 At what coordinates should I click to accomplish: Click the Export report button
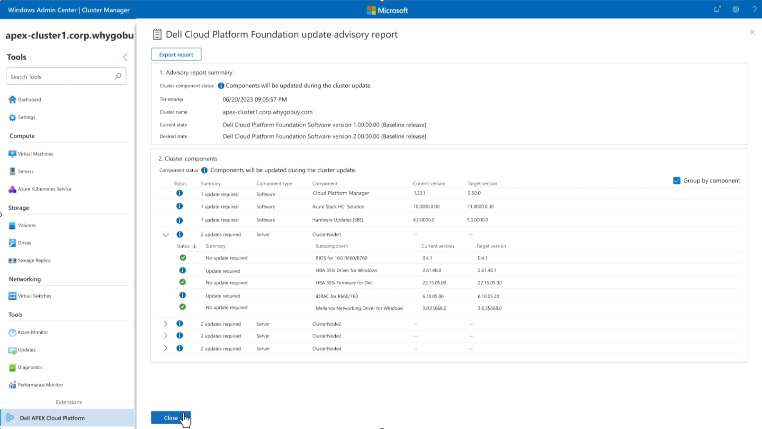click(x=176, y=54)
